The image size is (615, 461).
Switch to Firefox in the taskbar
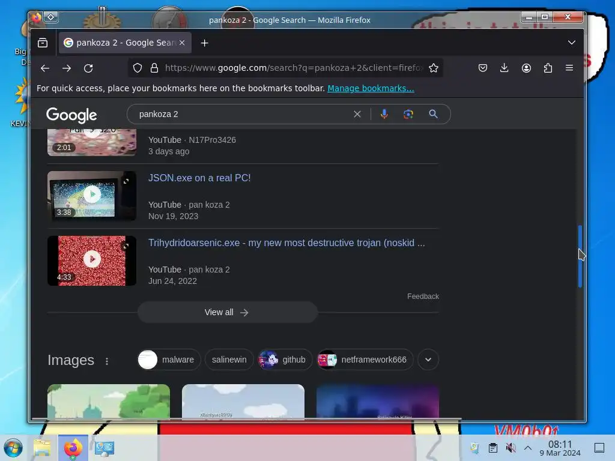click(x=73, y=448)
